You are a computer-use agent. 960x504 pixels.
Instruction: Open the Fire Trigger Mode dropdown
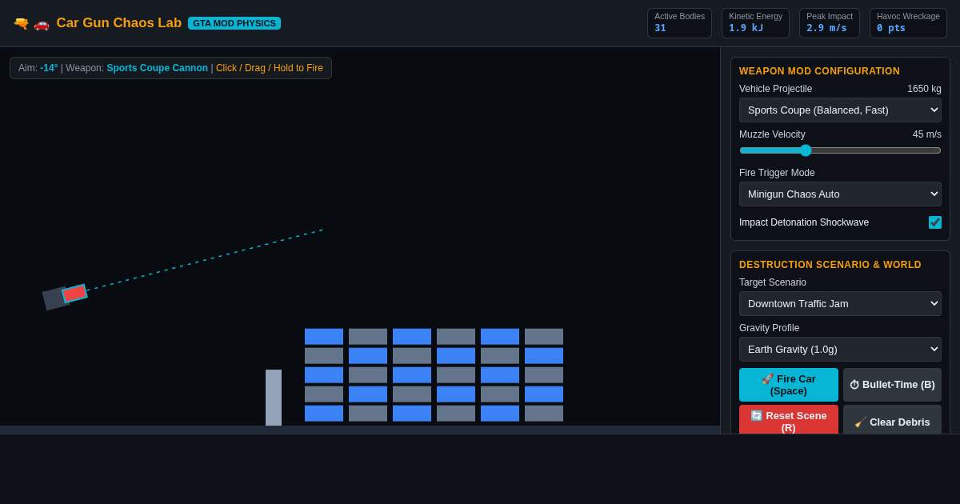[x=840, y=194]
